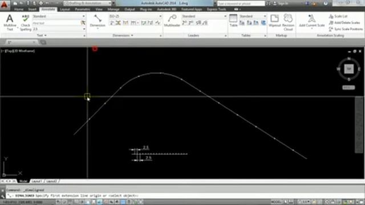Click last icon in Dimensions tool row

pos(158,23)
